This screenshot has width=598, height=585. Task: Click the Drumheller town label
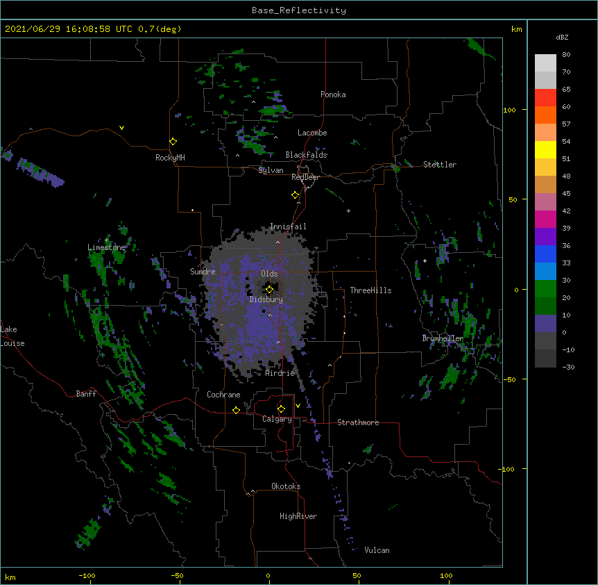(x=443, y=338)
